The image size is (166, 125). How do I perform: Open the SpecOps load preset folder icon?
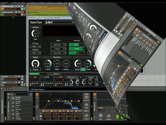click(x=49, y=22)
